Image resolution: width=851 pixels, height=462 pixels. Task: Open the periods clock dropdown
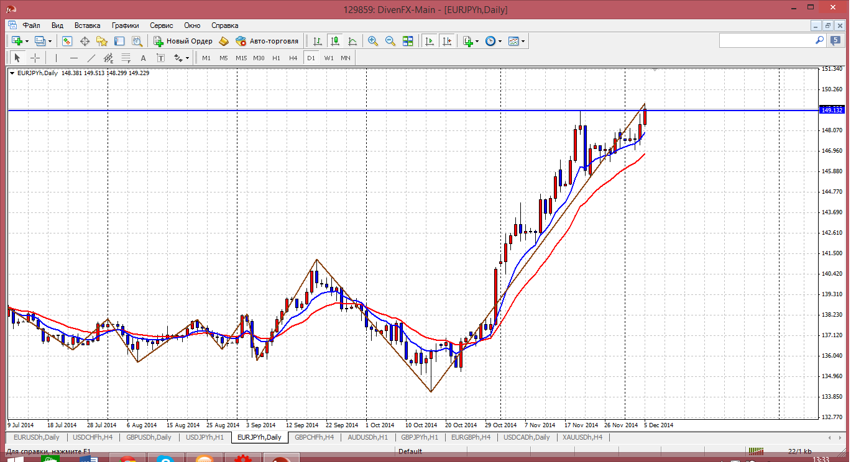coord(500,41)
